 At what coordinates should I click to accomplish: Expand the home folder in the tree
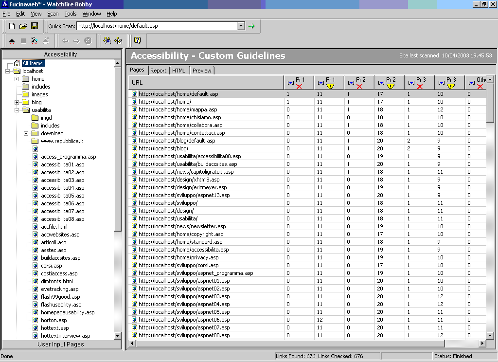(x=17, y=79)
